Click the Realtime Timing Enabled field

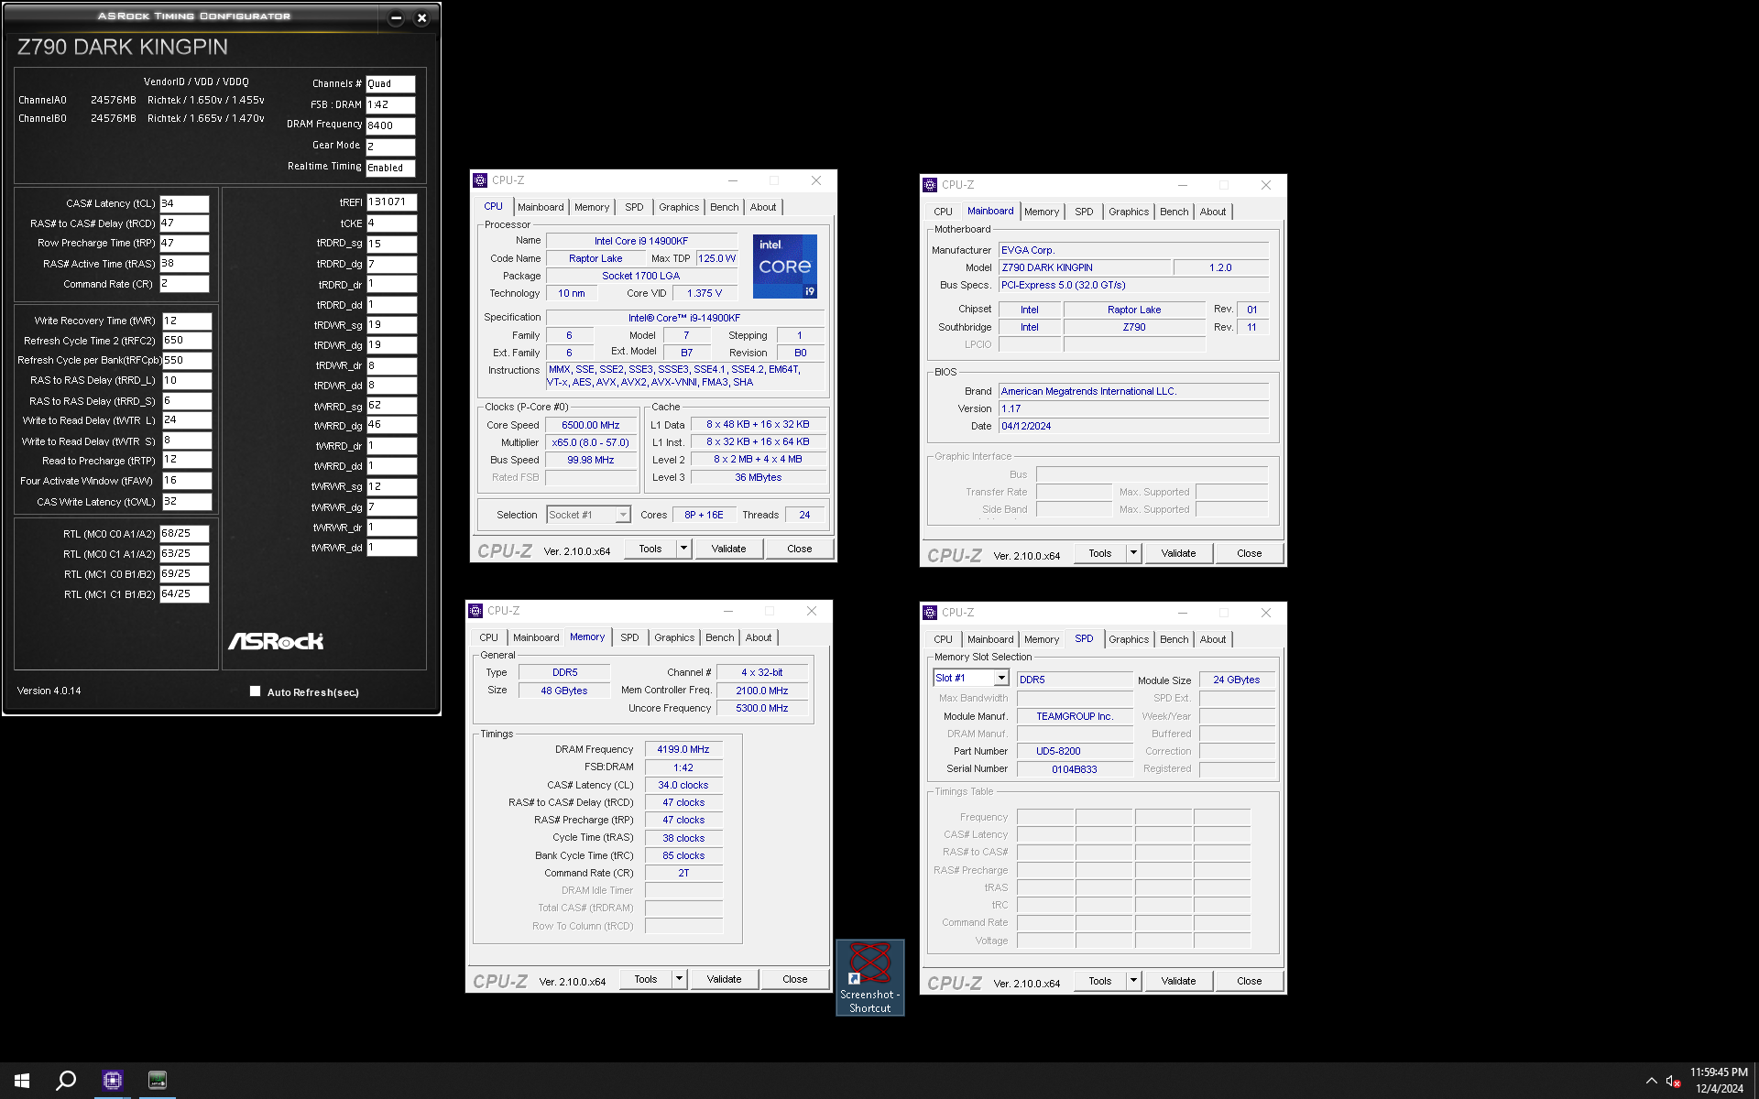click(390, 168)
